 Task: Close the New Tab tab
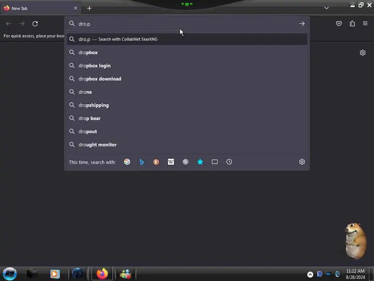pyautogui.click(x=76, y=8)
